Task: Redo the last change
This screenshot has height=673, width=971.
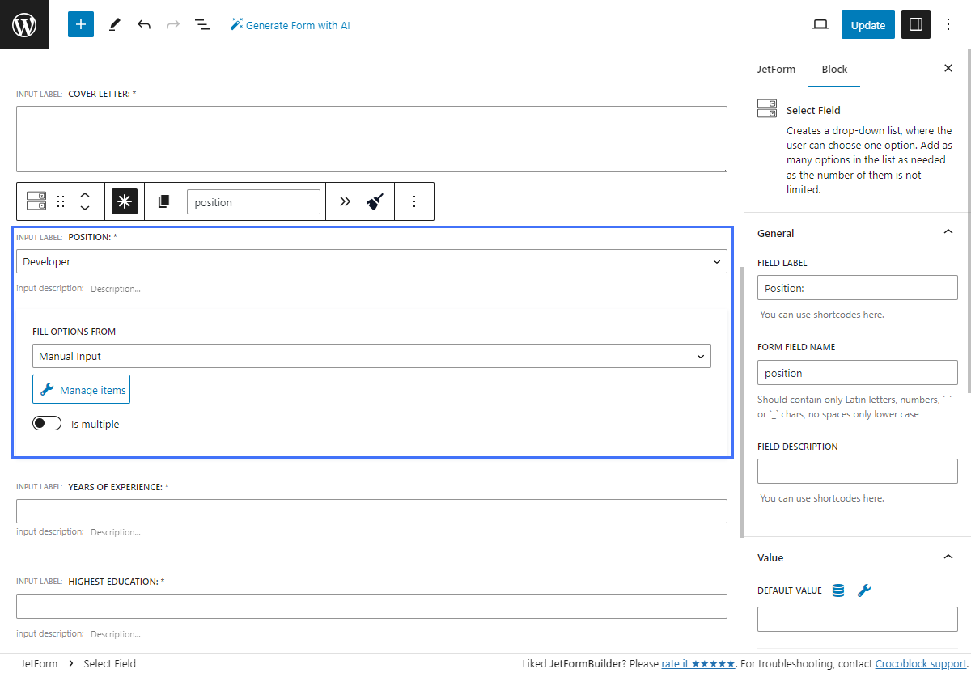Action: click(x=172, y=24)
